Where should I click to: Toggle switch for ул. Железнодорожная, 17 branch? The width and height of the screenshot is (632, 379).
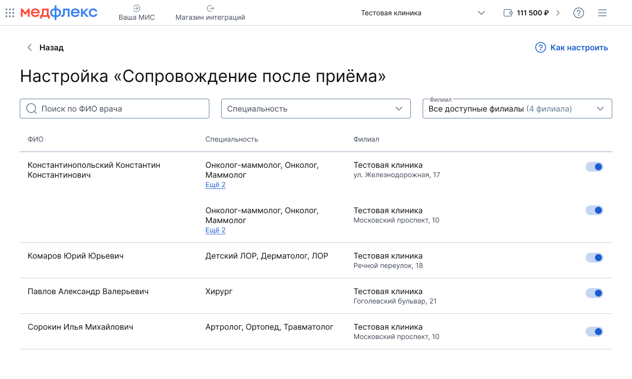[x=594, y=167]
